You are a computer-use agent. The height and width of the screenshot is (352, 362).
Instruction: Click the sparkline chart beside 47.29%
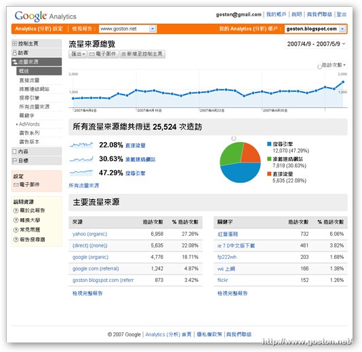click(81, 173)
